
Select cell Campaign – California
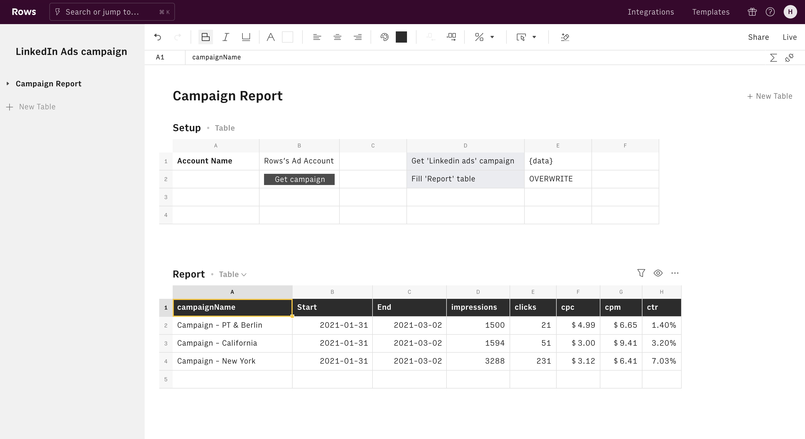click(232, 343)
